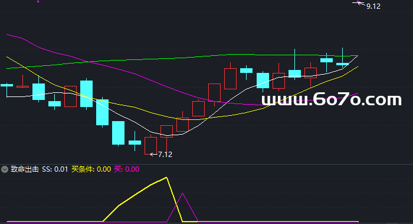Screen dimensions: 413x224
Task: Select the red hollow candle at 7.12 low
Action: coord(150,145)
